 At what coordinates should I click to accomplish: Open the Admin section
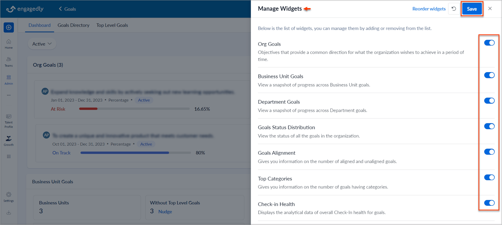coord(8,79)
